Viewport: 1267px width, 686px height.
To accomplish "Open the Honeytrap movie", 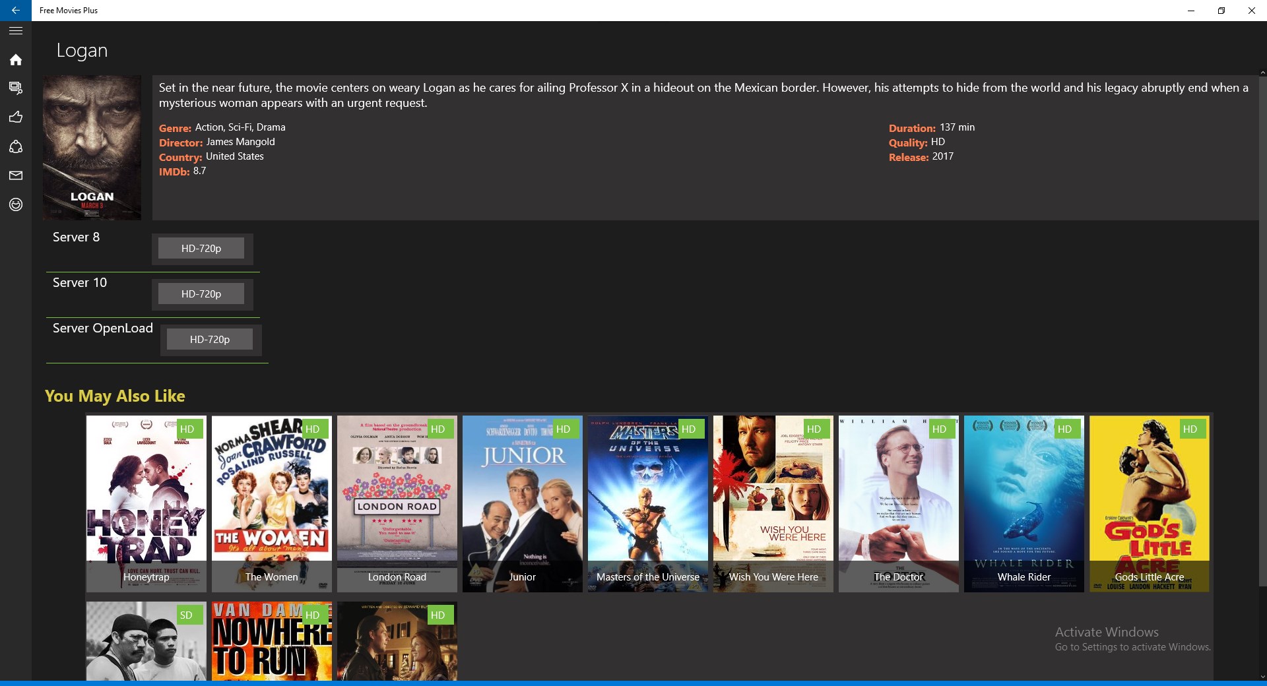I will [x=146, y=503].
